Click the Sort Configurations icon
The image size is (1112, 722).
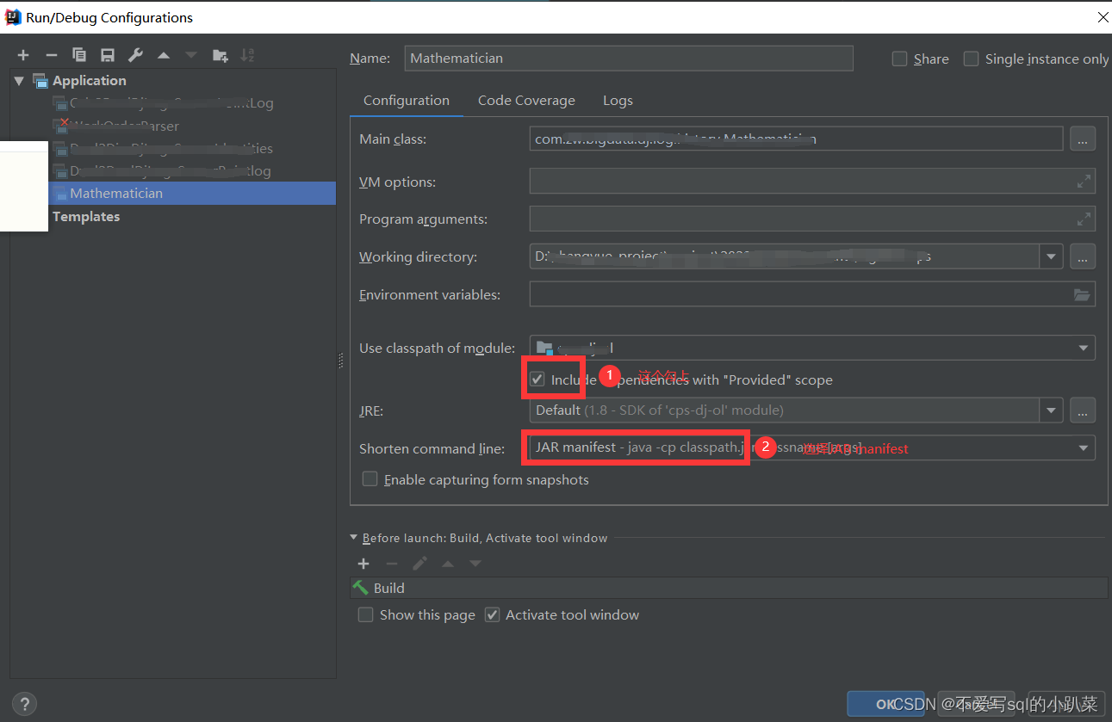248,54
